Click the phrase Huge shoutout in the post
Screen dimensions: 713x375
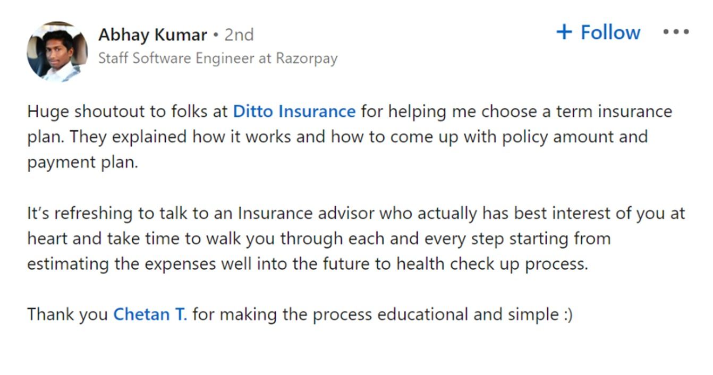tap(86, 112)
